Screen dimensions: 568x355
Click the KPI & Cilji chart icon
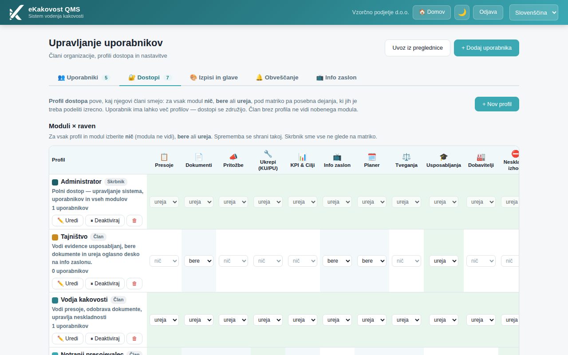[x=303, y=157]
